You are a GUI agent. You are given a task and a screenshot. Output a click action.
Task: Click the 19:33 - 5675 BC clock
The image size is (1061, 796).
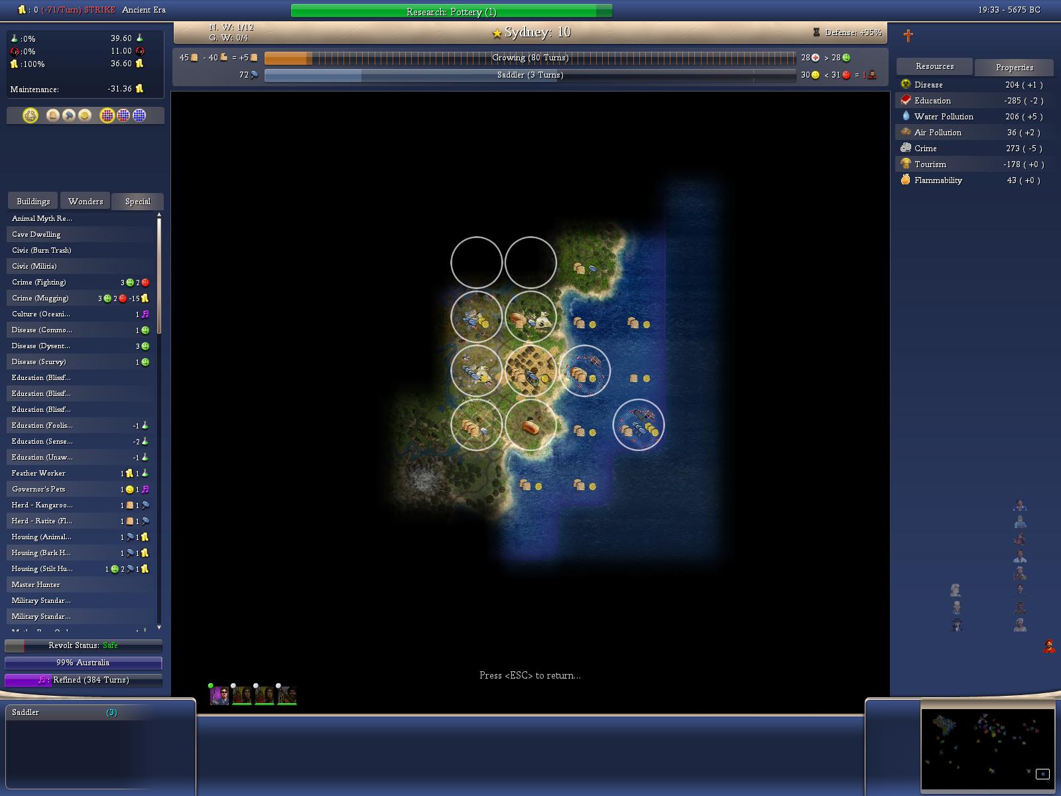click(1009, 10)
